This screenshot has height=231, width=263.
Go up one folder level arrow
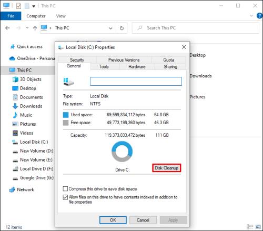35,28
